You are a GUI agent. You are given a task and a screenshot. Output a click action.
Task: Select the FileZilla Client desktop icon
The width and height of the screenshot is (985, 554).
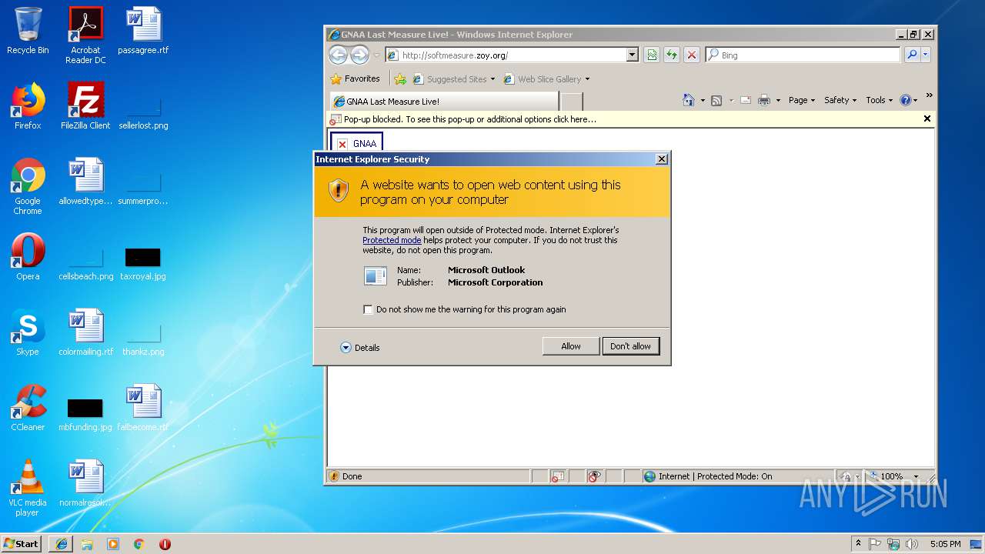click(85, 106)
